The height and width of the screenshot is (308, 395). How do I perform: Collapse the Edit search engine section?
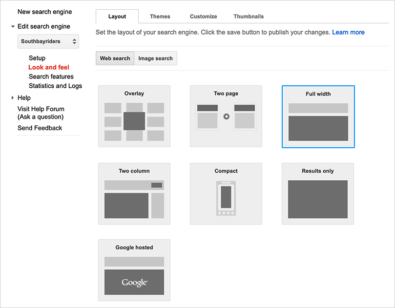(13, 27)
